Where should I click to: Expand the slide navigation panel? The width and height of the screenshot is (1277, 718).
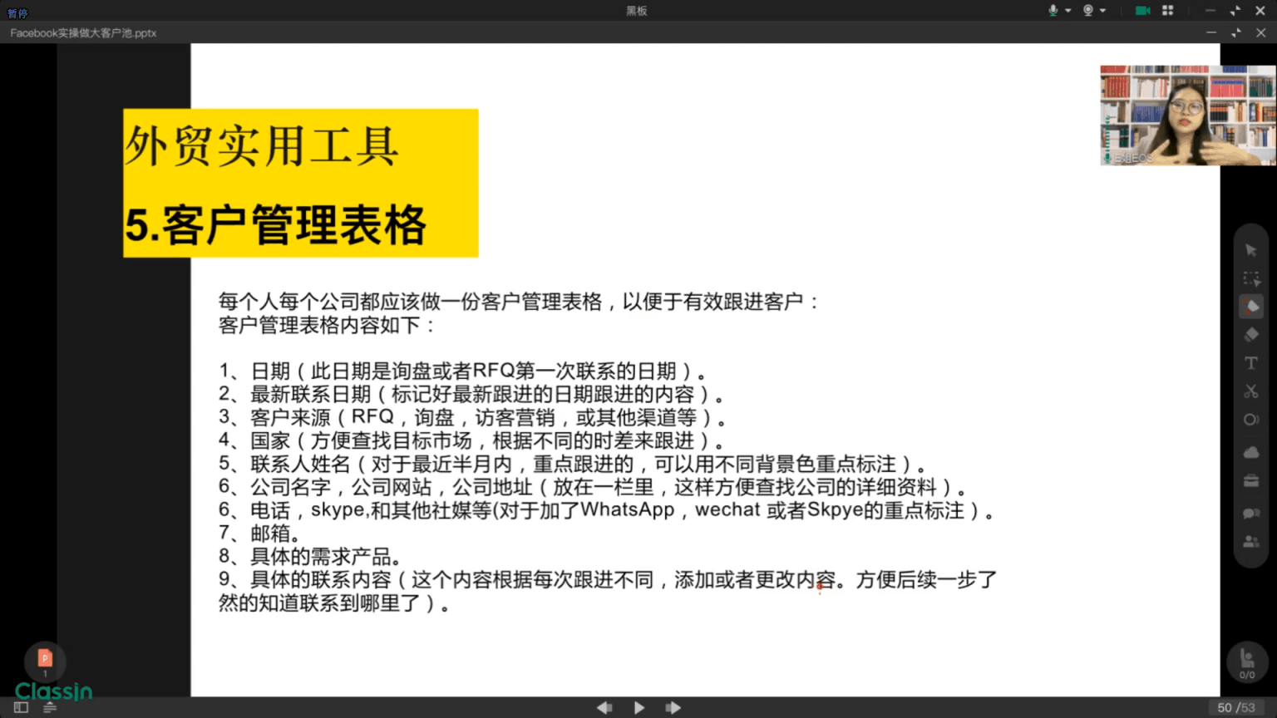tap(19, 706)
